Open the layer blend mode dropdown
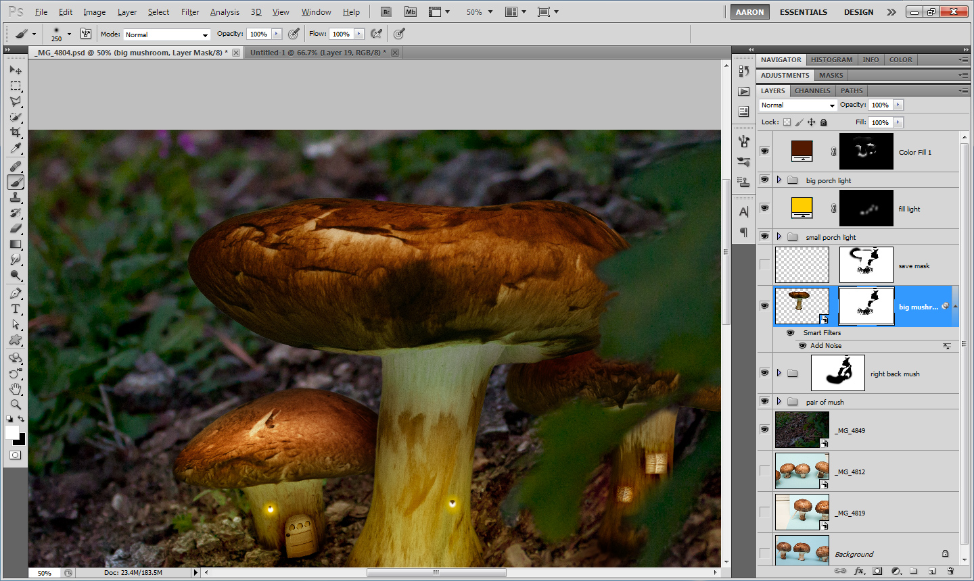 coord(798,105)
